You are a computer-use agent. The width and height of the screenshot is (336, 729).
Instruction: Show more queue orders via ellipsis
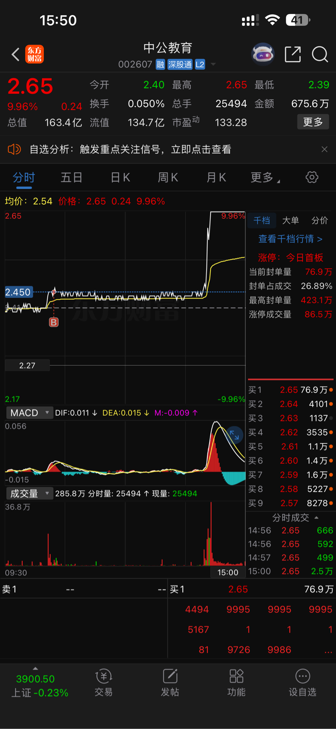coord(328,650)
